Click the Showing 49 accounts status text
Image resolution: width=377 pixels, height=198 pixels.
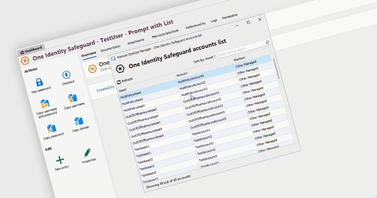(x=168, y=181)
